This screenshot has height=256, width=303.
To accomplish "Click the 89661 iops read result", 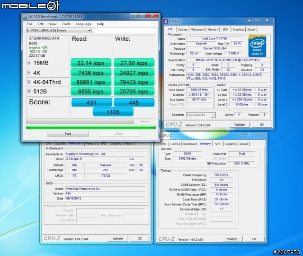I will click(x=91, y=82).
